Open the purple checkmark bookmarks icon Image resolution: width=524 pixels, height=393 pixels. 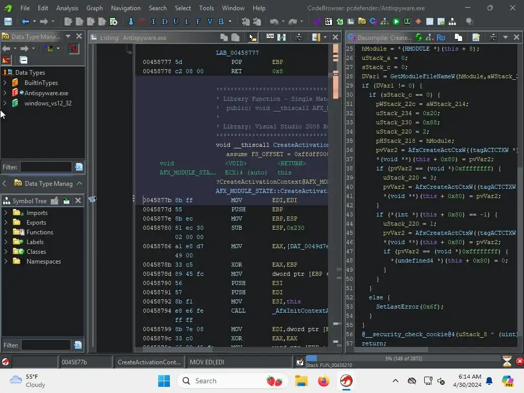click(317, 21)
